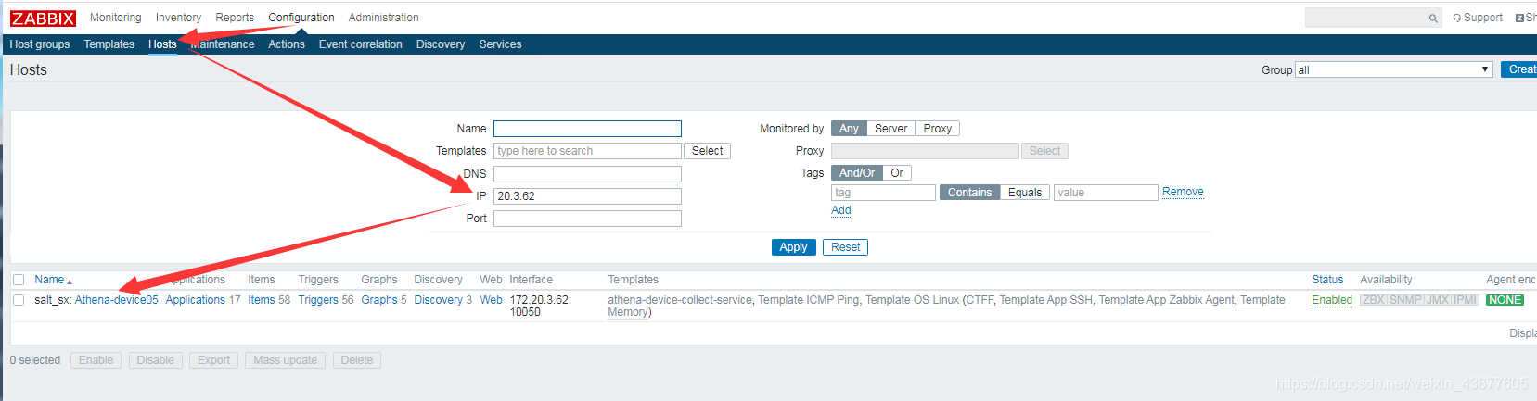This screenshot has height=401, width=1537.
Task: Focus the DNS filter field
Action: [587, 174]
